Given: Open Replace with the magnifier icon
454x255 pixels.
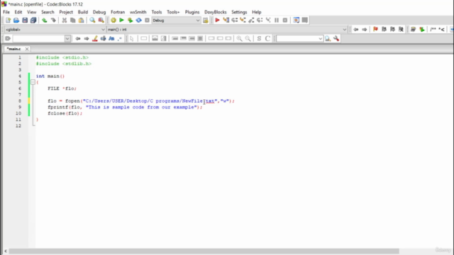Looking at the screenshot, I should tap(101, 21).
